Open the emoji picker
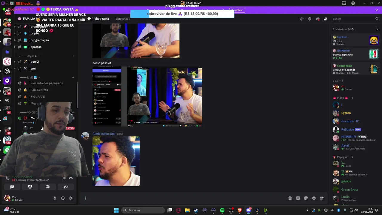This screenshot has height=215, width=382. point(314,198)
